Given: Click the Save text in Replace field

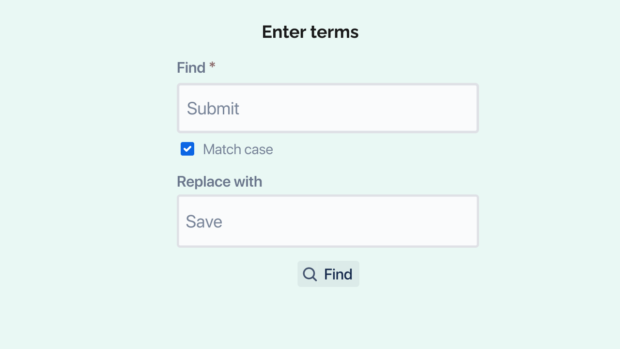Looking at the screenshot, I should coord(204,222).
